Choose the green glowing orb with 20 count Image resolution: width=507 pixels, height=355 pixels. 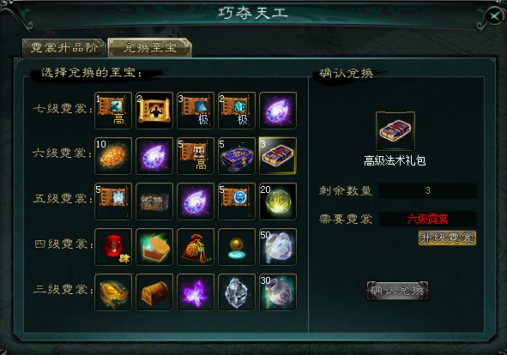(277, 202)
